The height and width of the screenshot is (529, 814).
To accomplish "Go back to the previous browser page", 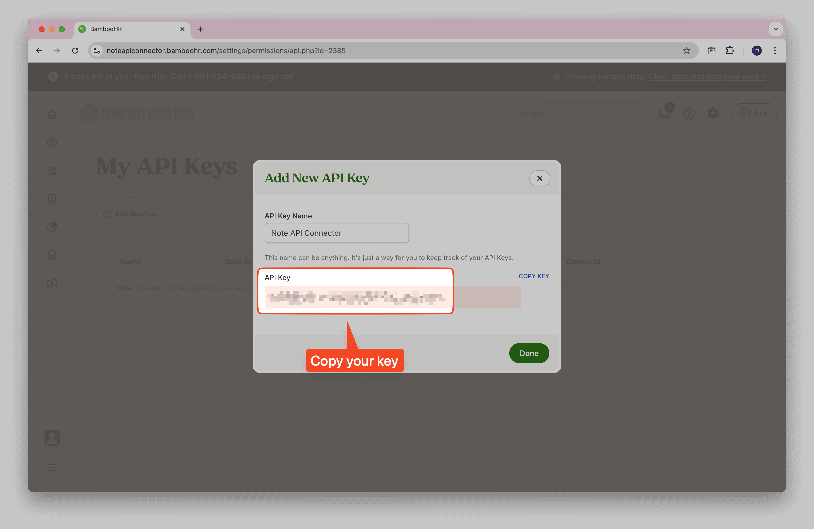I will click(39, 51).
